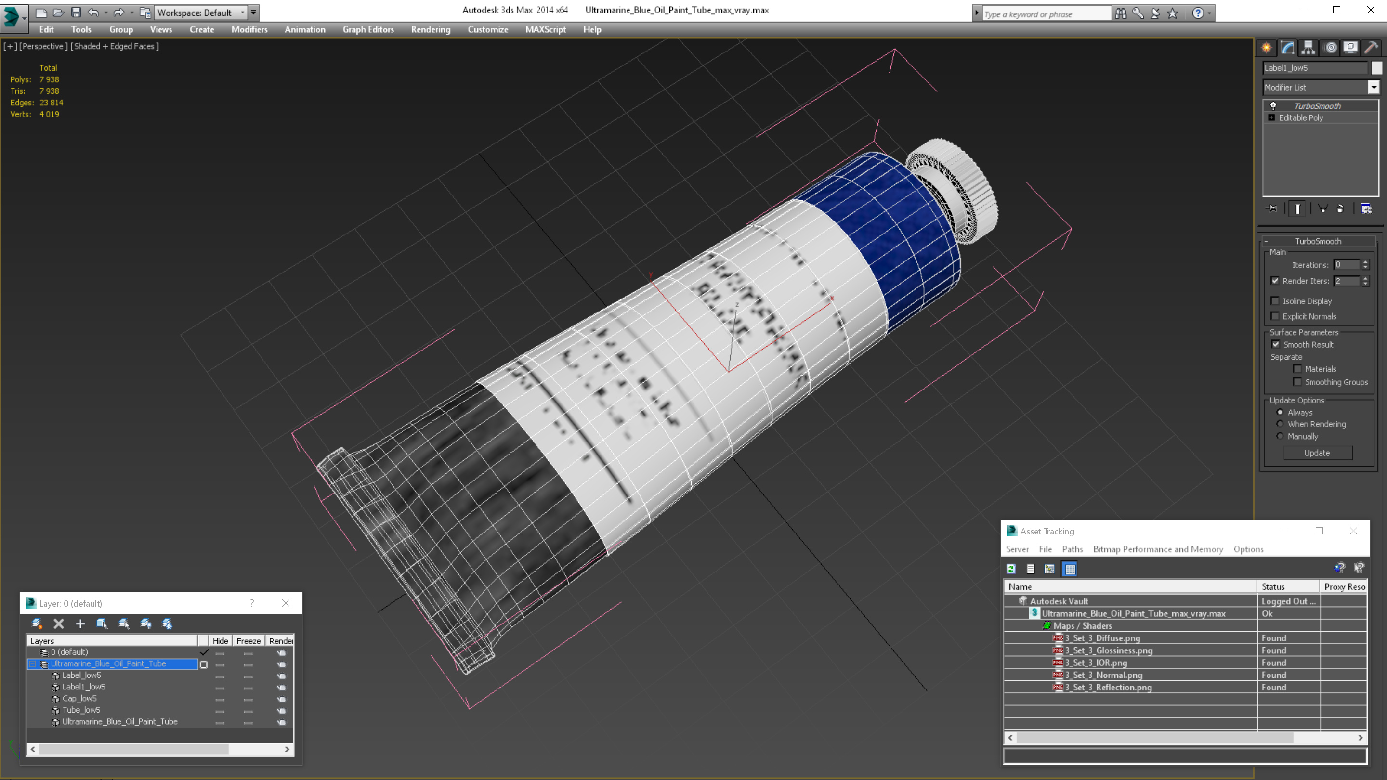Image resolution: width=1387 pixels, height=780 pixels.
Task: Open Bitmap Performance and Memory menu
Action: coord(1158,549)
